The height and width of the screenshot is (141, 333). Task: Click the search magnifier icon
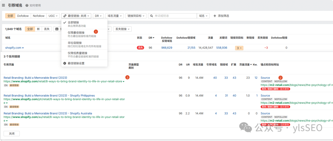coord(152,16)
